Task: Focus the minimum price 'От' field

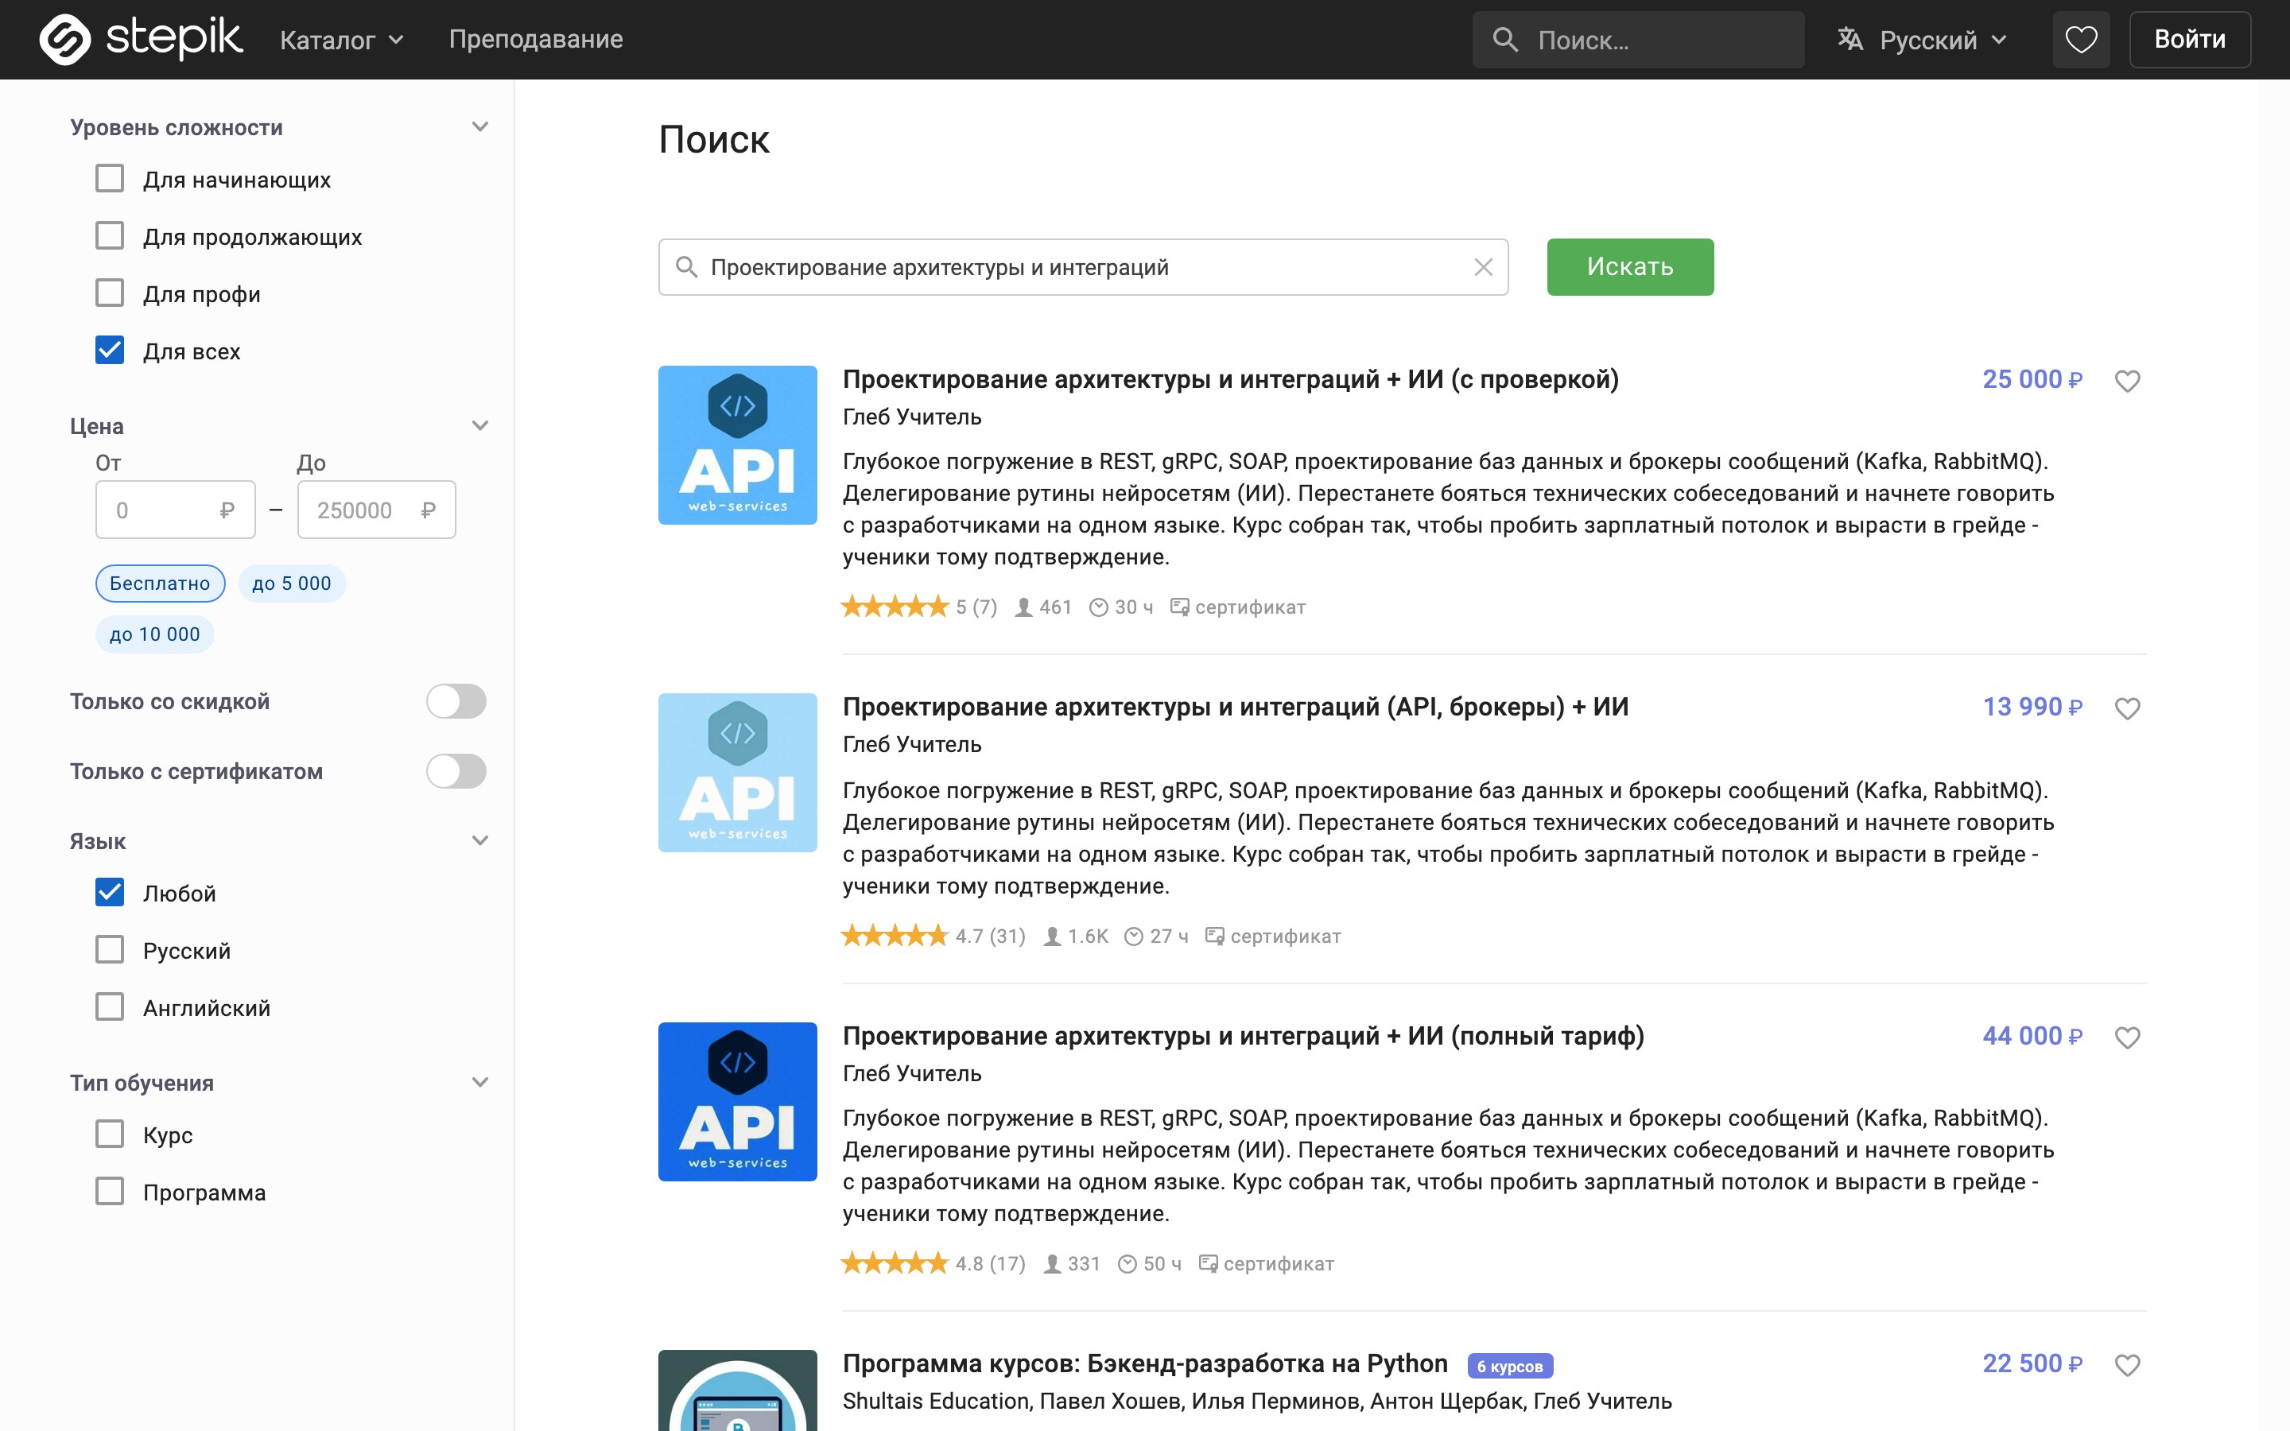Action: pyautogui.click(x=175, y=510)
